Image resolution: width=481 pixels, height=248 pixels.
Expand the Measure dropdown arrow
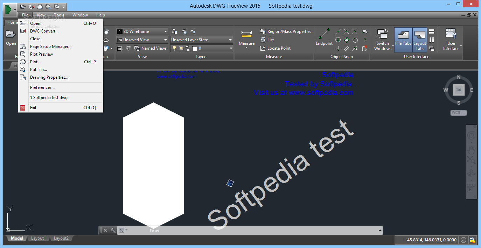point(247,48)
